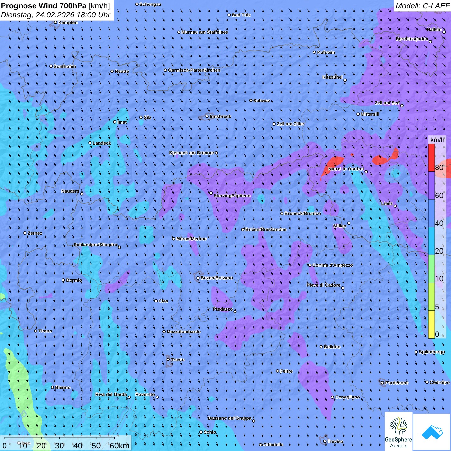Click the Belluno city label

pyautogui.click(x=332, y=347)
